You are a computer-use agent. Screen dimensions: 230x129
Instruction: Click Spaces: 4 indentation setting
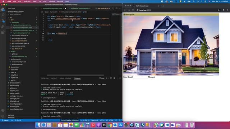(95, 120)
